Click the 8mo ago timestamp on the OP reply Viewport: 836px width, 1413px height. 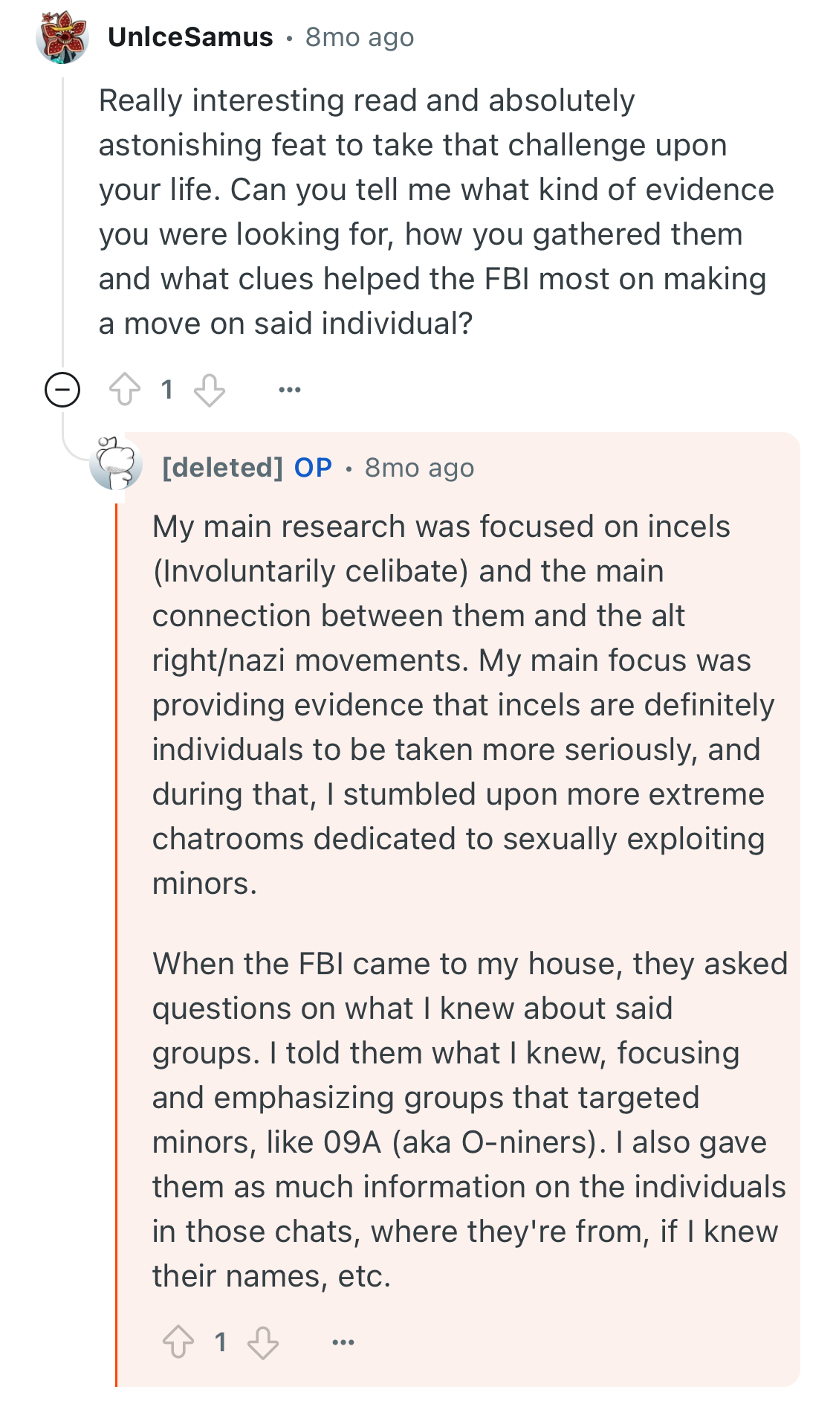tap(419, 468)
